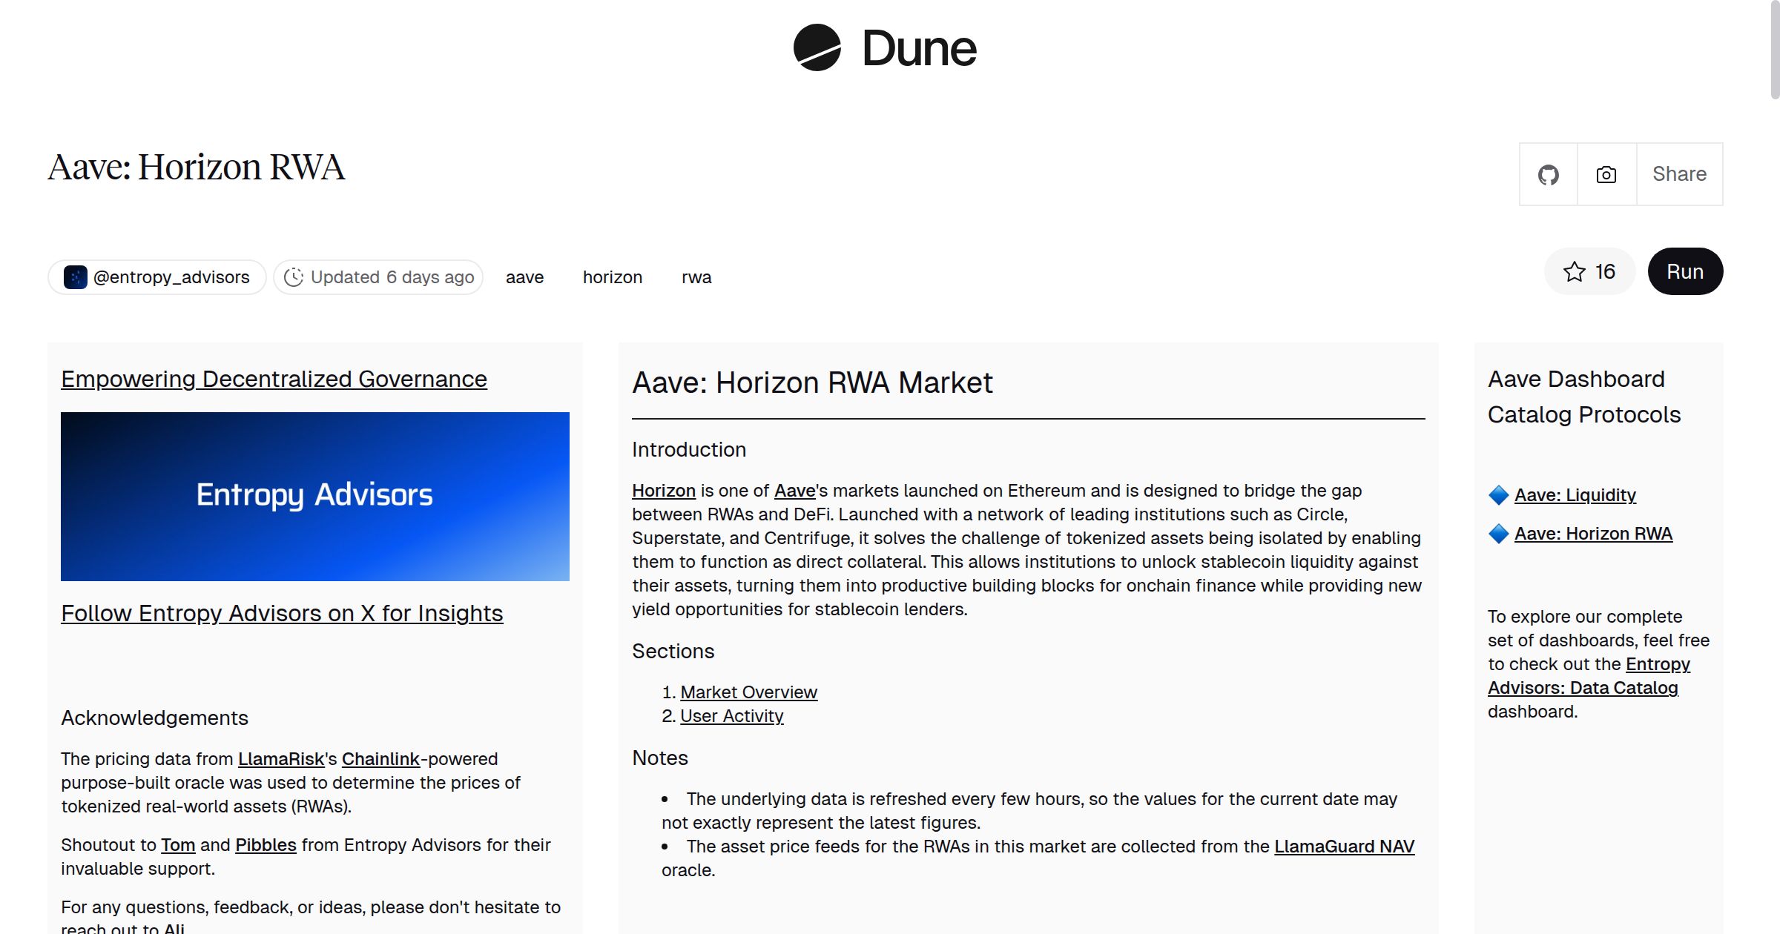Click the Entropy Advisors banner image

tap(315, 496)
